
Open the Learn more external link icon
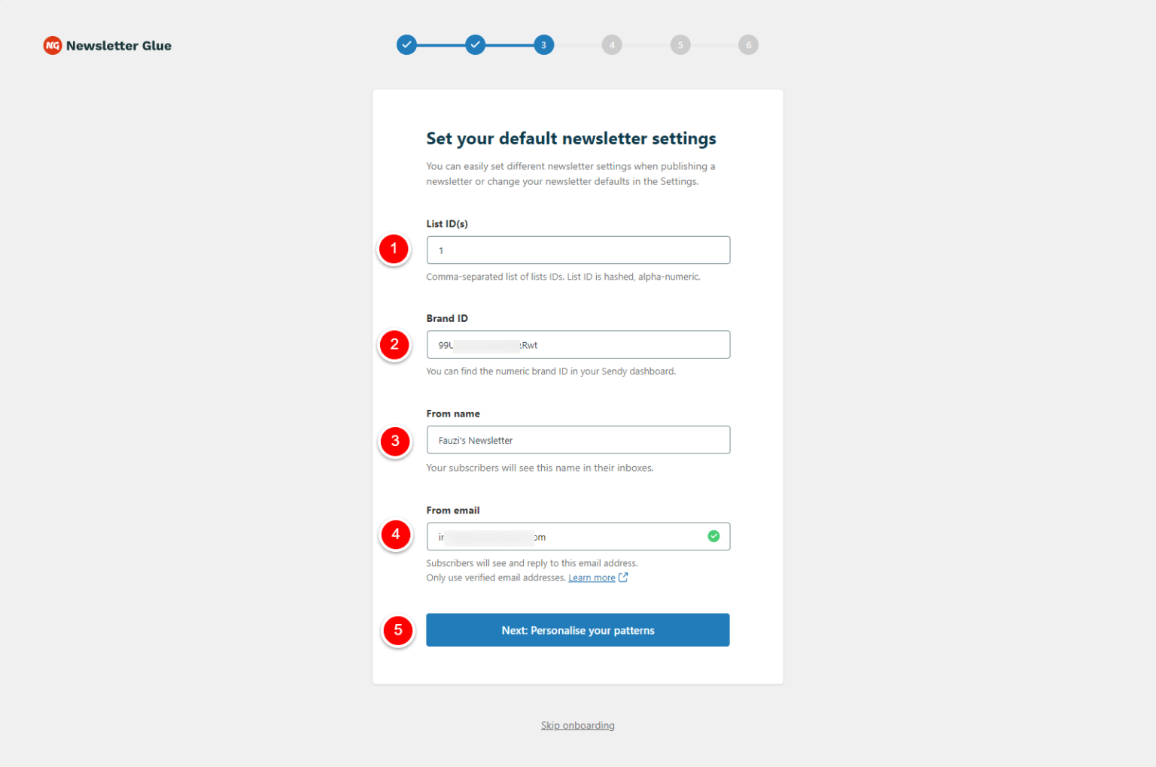click(x=622, y=577)
